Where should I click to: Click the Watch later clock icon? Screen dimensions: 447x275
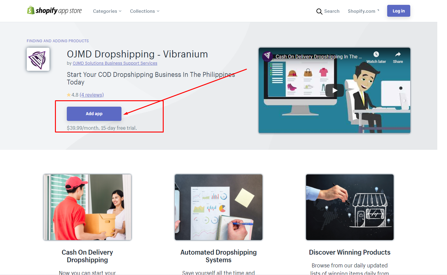click(x=376, y=54)
